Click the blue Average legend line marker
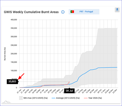122x106 pixels. (54, 98)
